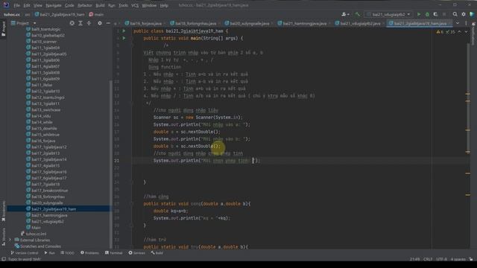
Task: Show hidden editor tabs dropdown chevron
Action: click(x=457, y=23)
